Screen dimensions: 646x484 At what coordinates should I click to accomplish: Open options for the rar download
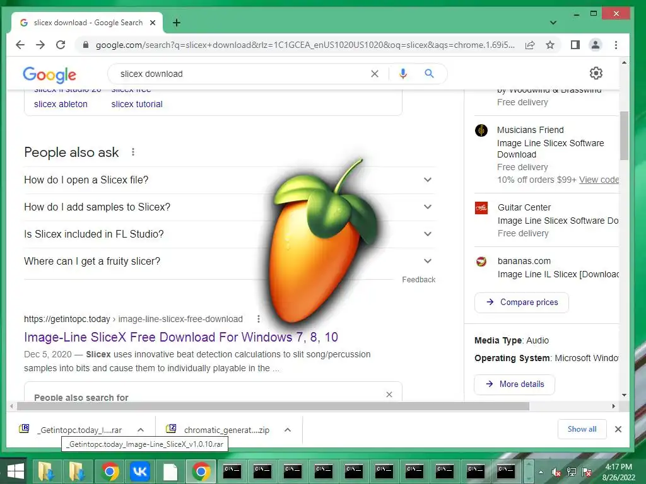click(x=141, y=430)
